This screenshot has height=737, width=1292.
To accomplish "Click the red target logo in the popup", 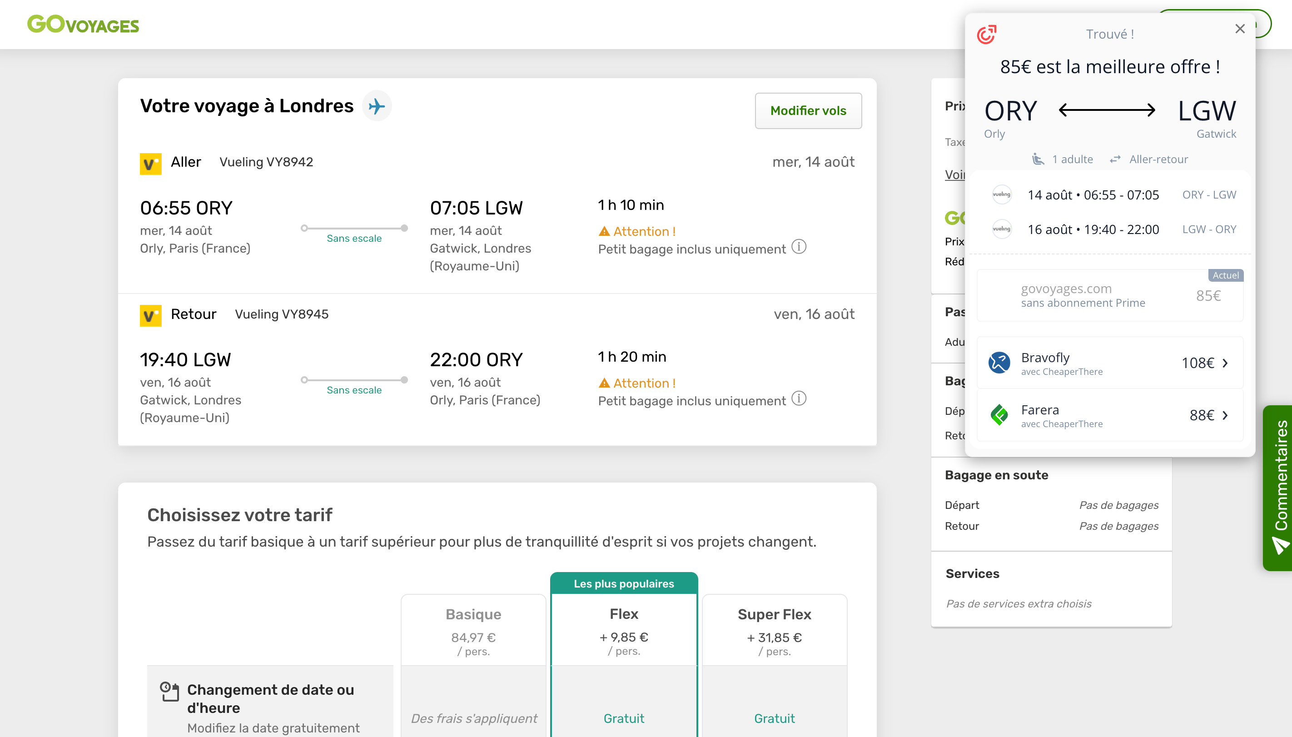I will 986,34.
